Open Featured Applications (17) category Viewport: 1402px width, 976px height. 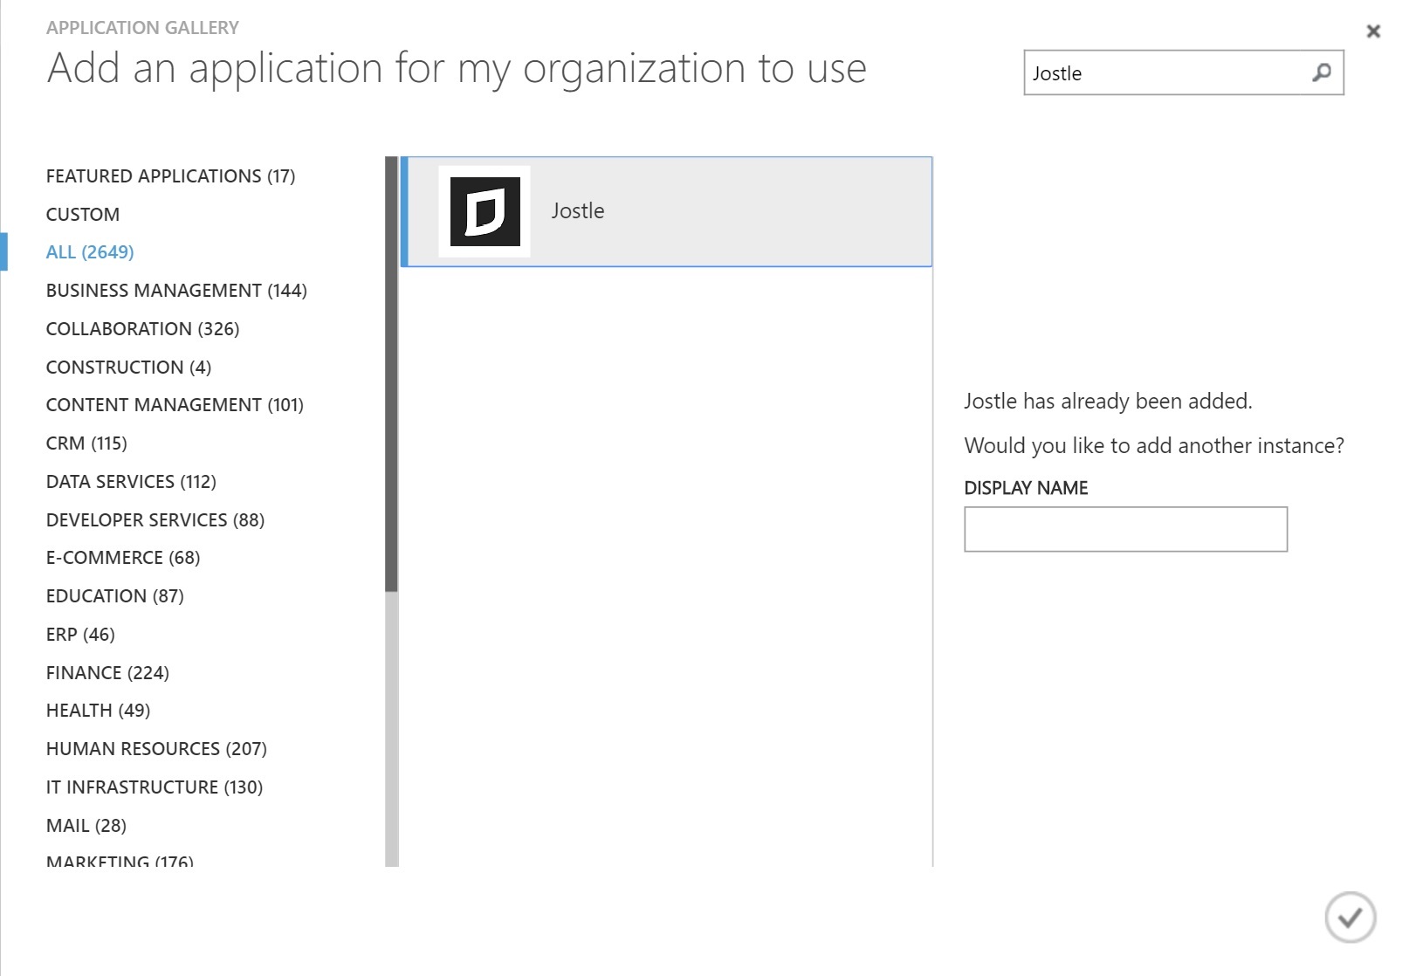tap(170, 176)
